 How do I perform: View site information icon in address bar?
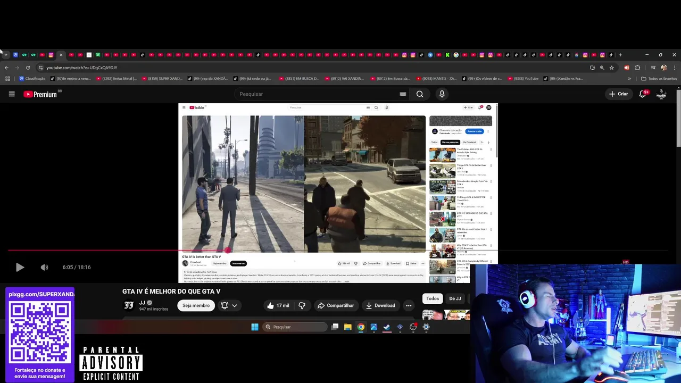click(40, 68)
